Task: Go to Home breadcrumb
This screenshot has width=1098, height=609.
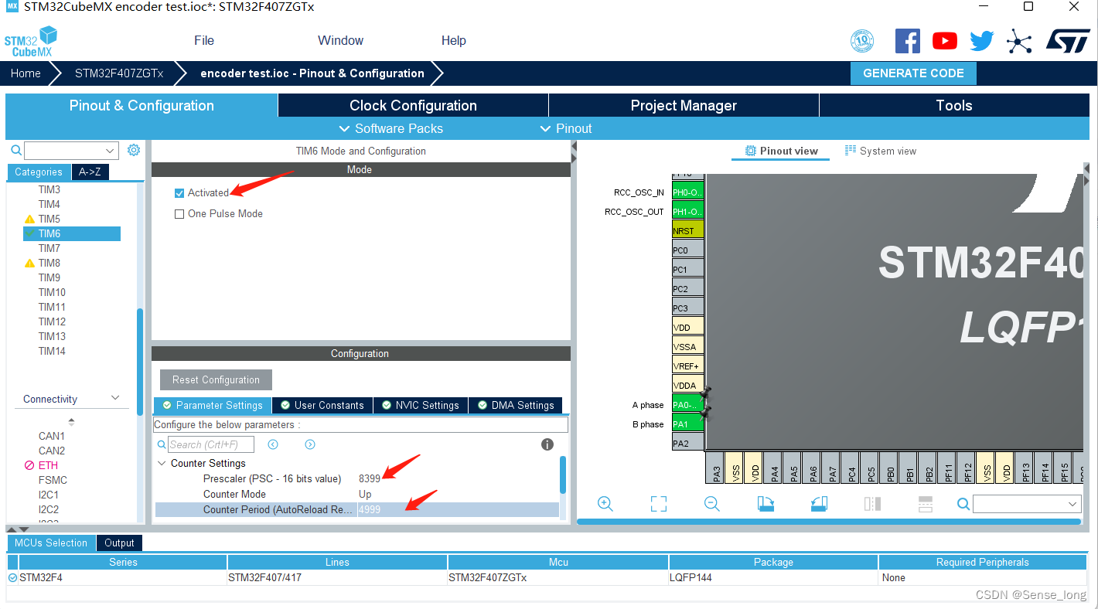Action: (26, 73)
